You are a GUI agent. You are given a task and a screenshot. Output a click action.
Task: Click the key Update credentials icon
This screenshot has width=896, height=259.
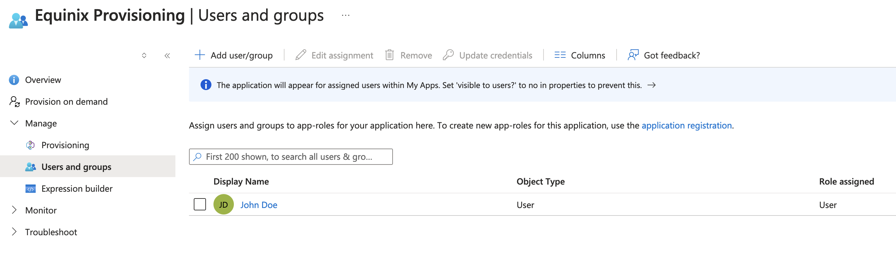tap(448, 55)
